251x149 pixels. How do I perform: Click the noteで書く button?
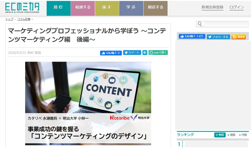(x=158, y=53)
